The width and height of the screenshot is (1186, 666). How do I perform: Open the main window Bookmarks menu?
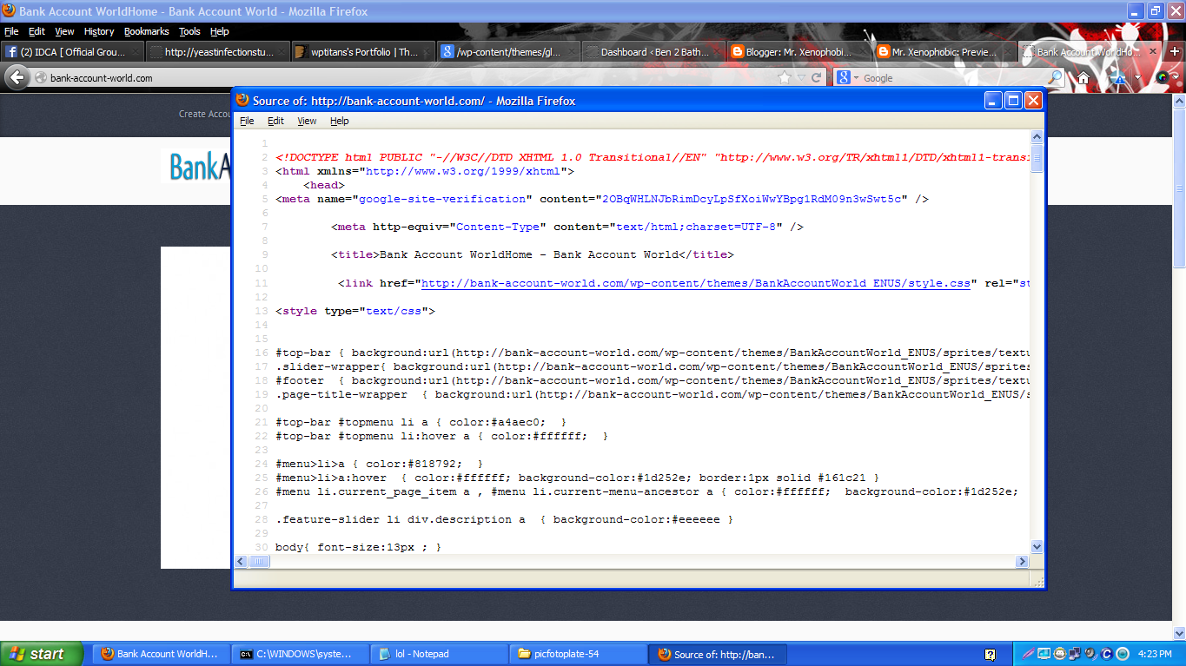point(146,31)
